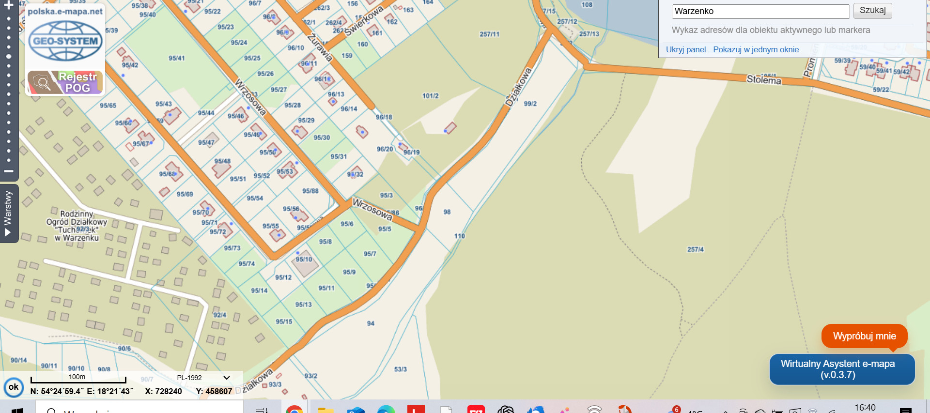This screenshot has width=930, height=413.
Task: Click parcel 101/2 on the map
Action: 430,96
